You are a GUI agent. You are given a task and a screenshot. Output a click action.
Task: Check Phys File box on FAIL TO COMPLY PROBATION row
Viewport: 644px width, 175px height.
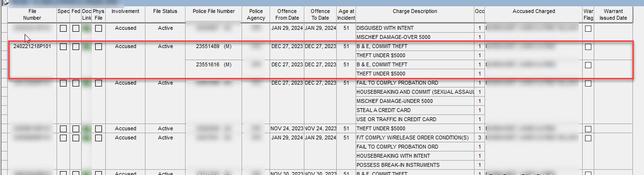(x=99, y=84)
